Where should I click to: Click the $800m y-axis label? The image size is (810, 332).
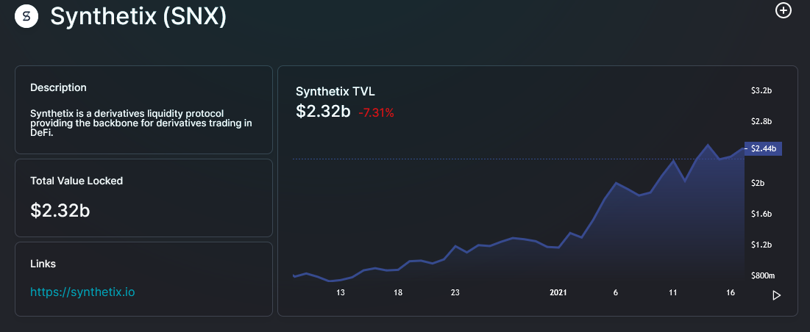[x=762, y=275]
